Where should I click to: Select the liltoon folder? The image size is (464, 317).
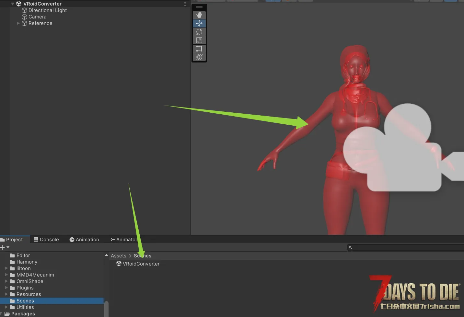pos(23,268)
